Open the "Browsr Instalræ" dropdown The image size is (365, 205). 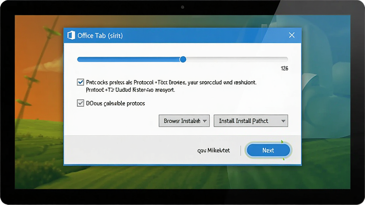point(184,121)
